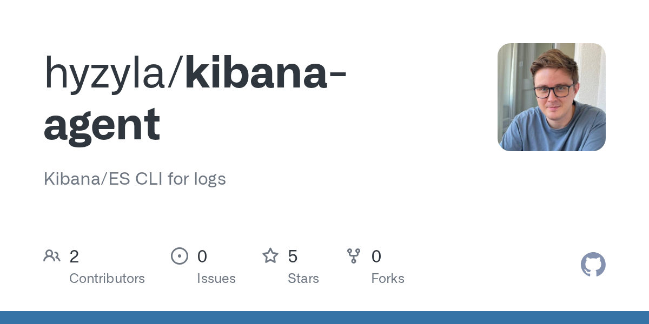Click the star icon

(x=270, y=255)
